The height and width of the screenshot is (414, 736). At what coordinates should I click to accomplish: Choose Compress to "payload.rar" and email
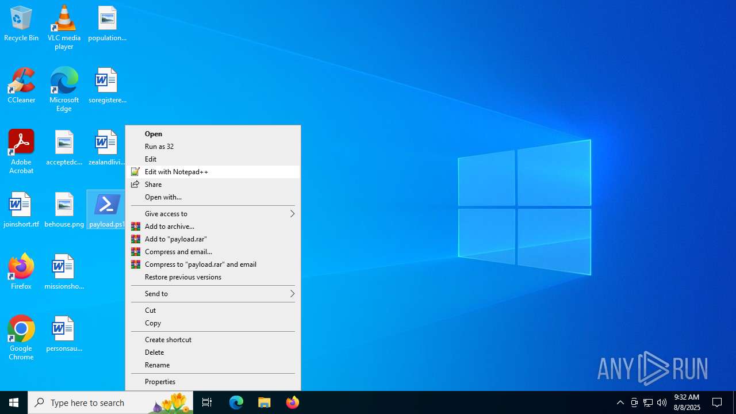click(213, 264)
